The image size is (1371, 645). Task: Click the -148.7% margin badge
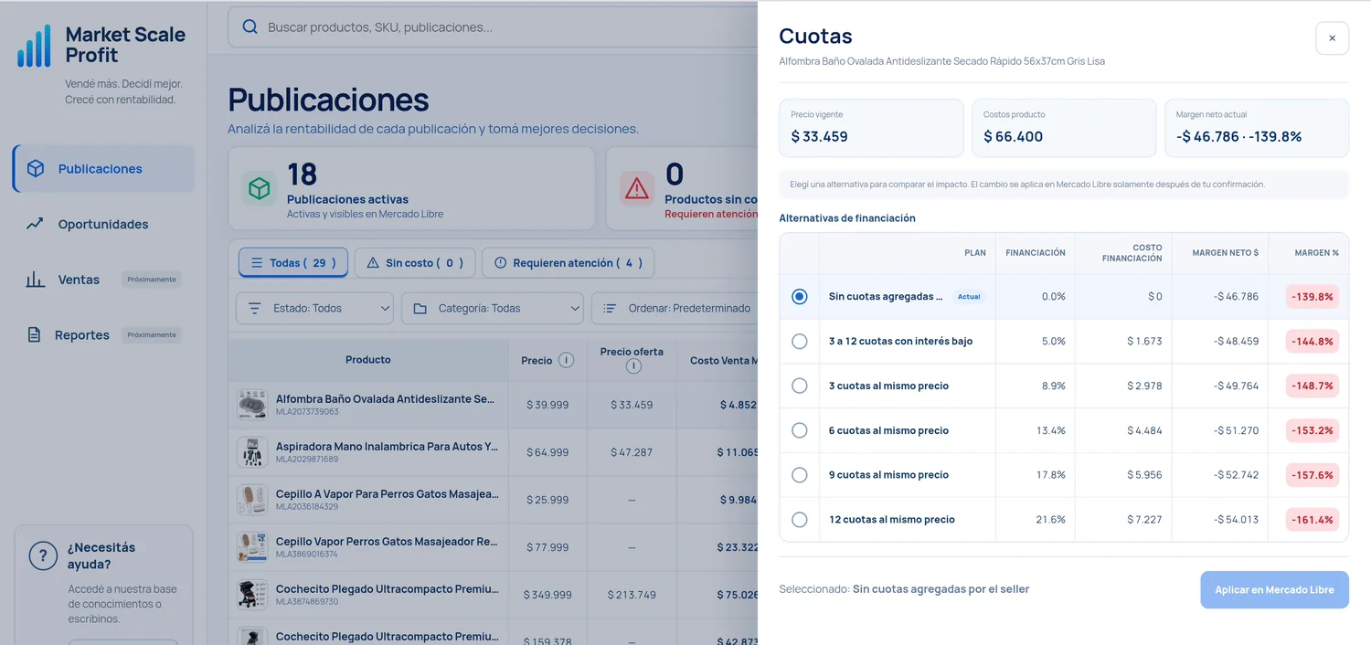click(x=1313, y=386)
